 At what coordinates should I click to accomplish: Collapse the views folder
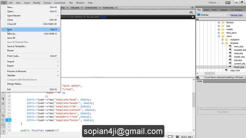(x=219, y=36)
